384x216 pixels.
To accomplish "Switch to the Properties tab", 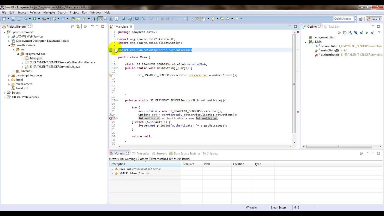I will 141,154.
